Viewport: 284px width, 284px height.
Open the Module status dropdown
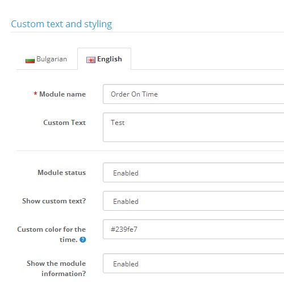coord(193,173)
